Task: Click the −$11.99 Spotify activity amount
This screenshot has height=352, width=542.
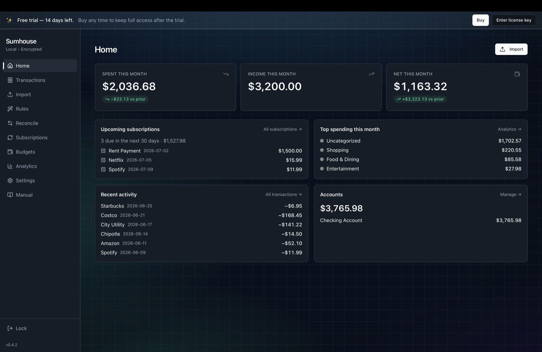Action: (292, 253)
